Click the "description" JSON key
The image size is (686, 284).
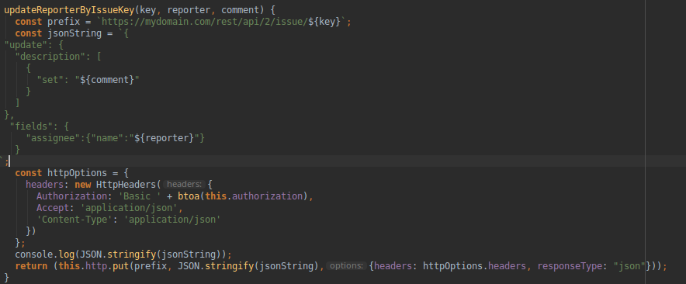pyautogui.click(x=50, y=57)
